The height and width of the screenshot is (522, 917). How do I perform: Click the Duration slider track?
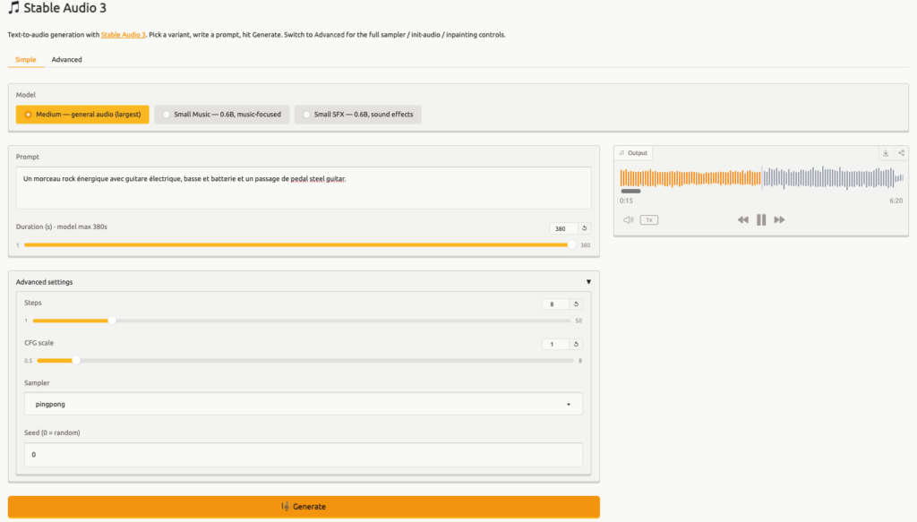298,245
